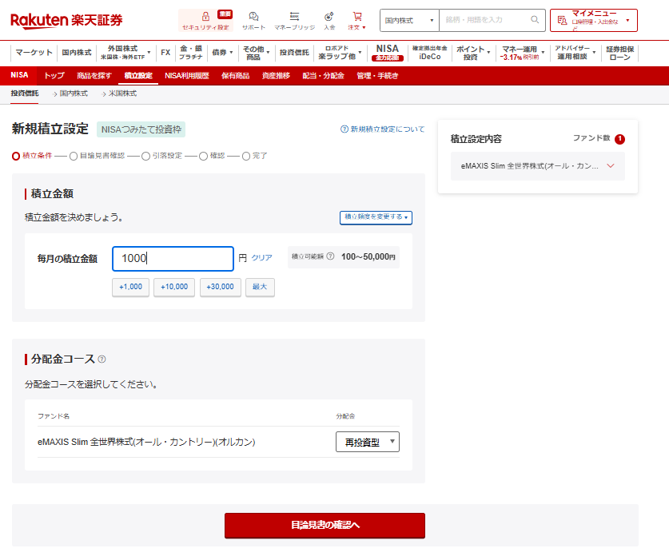Screen dimensions: 669x560
Task: Select the 投資信託 sub-tab
Action: (25, 93)
